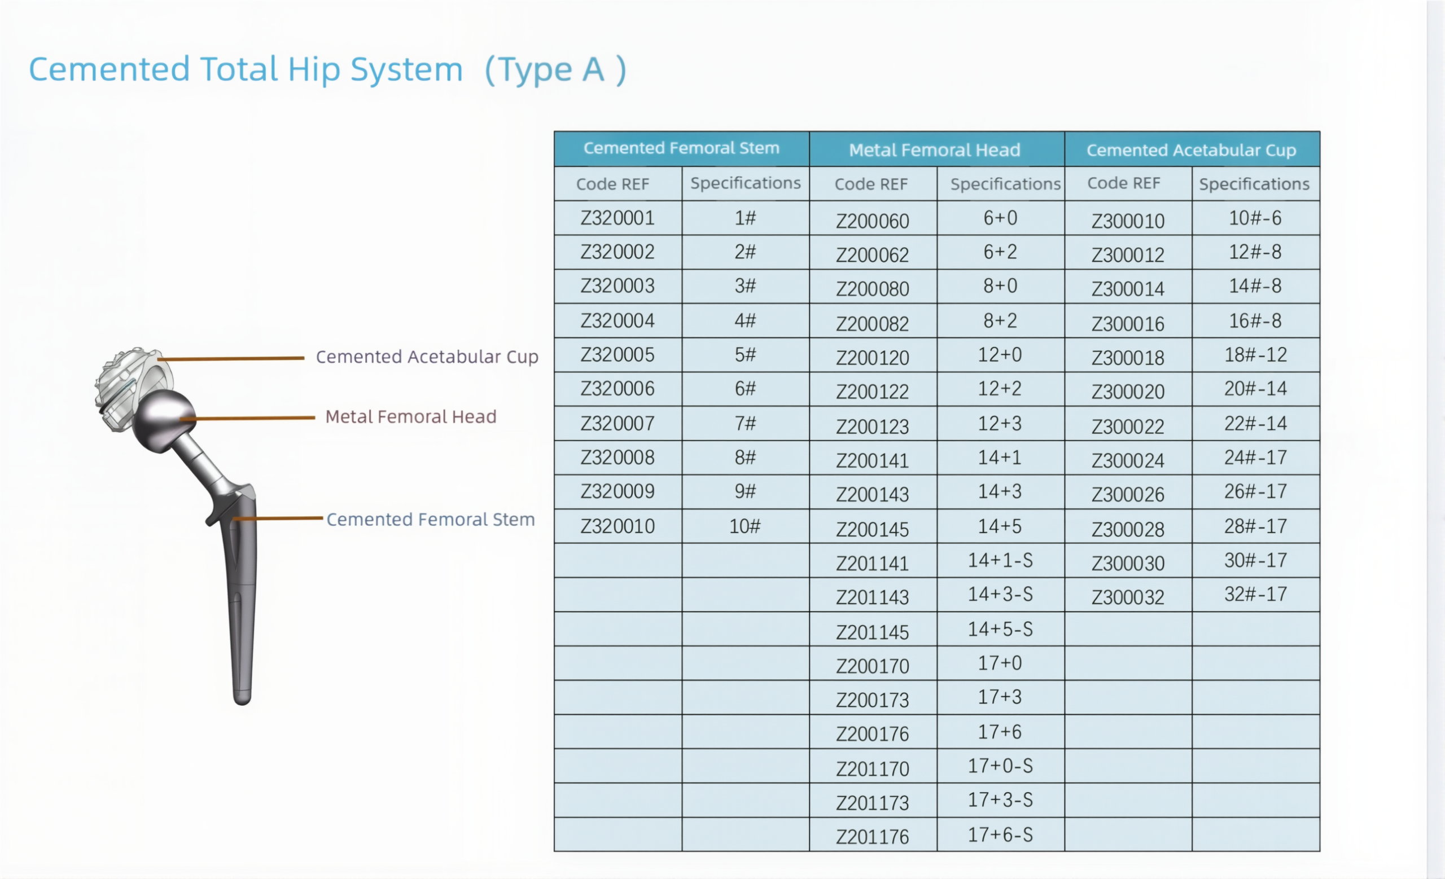Select the Z300010 code cell
The width and height of the screenshot is (1445, 879).
pos(1127,221)
